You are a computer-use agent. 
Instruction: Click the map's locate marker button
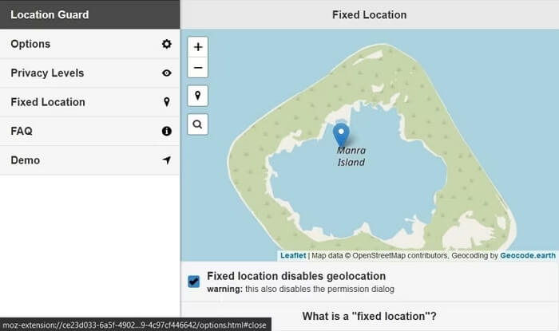[198, 96]
